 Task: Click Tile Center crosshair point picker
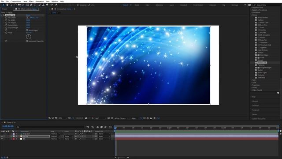coord(27,18)
